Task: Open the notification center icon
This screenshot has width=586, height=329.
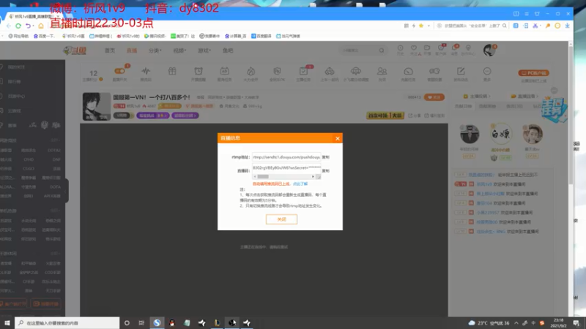Action: [576, 322]
